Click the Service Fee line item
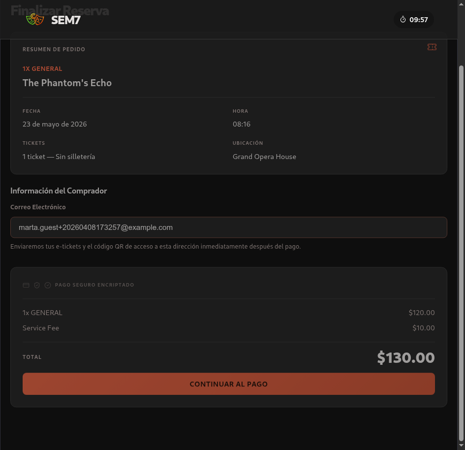This screenshot has width=465, height=450. point(41,328)
